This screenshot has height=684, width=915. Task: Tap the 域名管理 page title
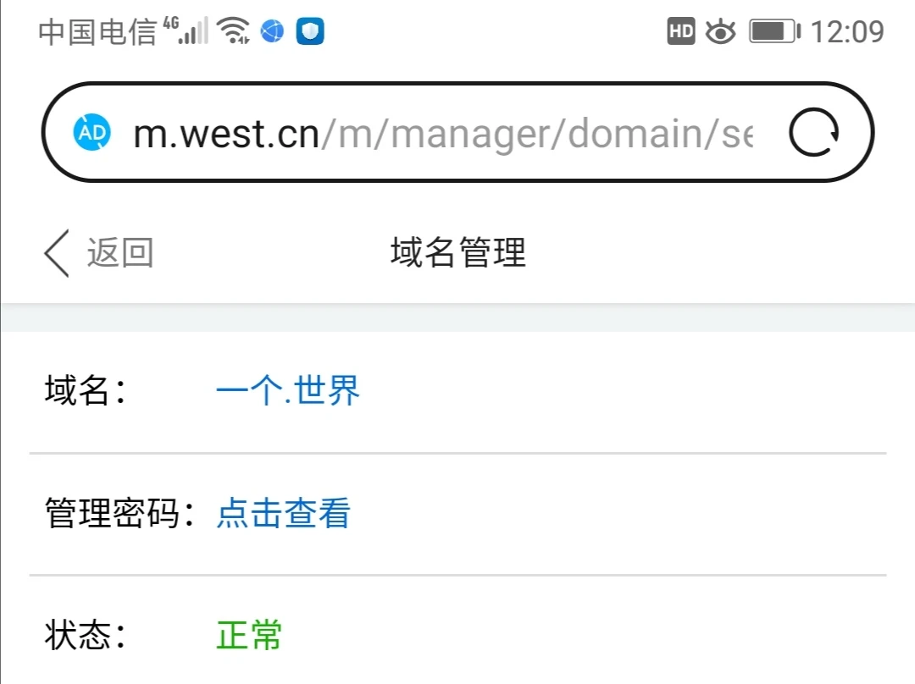(457, 253)
